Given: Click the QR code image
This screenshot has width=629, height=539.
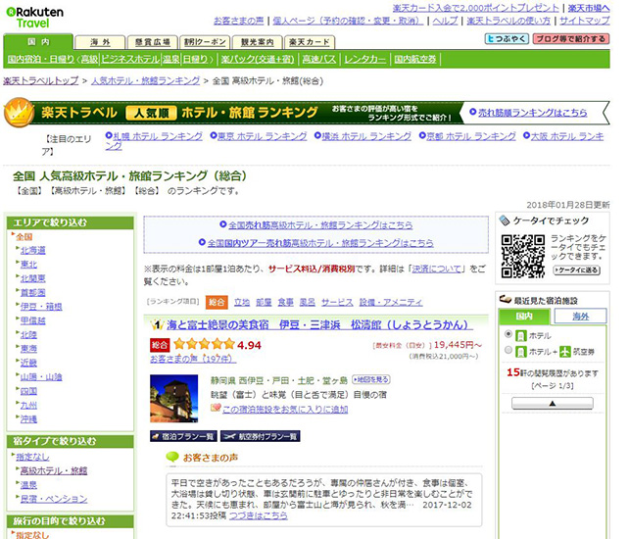Looking at the screenshot, I should (522, 256).
